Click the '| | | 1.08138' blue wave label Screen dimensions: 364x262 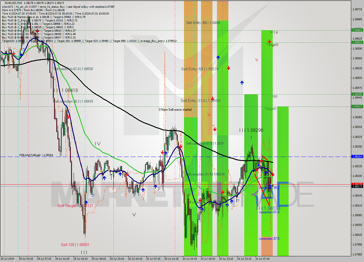pyautogui.click(x=268, y=208)
